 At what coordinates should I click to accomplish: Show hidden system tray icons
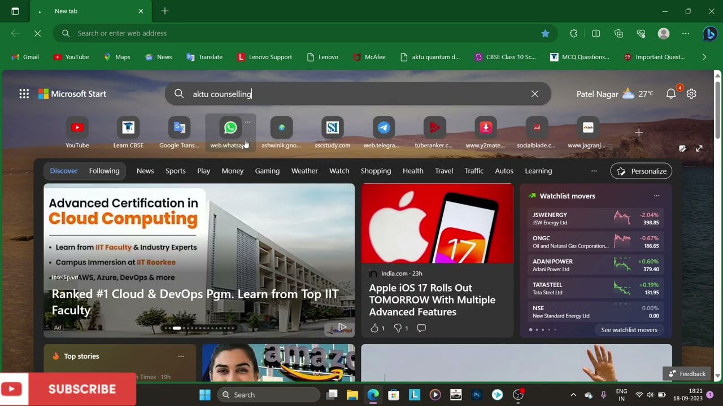pos(573,395)
